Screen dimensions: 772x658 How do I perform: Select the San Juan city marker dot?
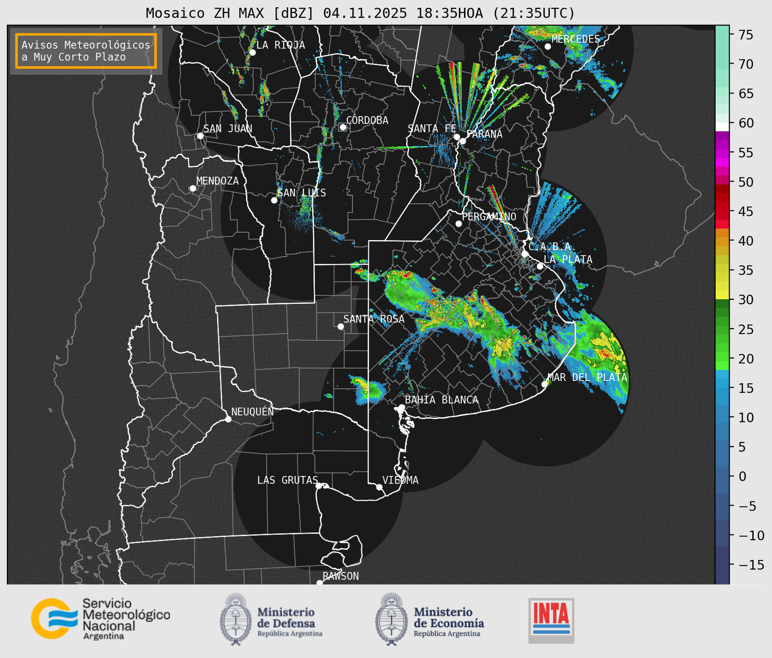click(x=200, y=136)
